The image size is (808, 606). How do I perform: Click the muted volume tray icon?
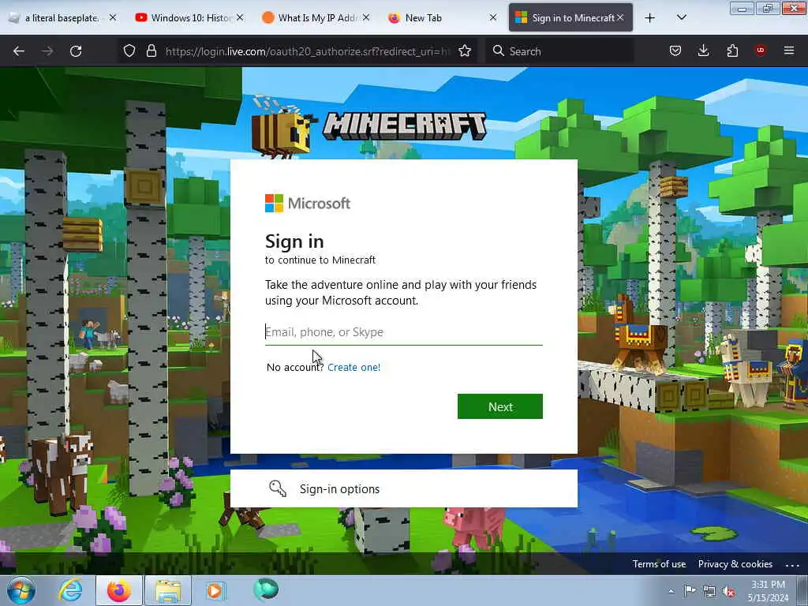(x=728, y=592)
